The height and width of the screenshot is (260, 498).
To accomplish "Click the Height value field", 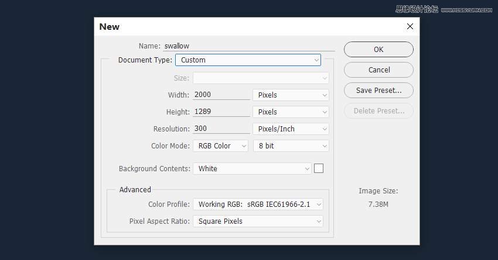I will coord(221,112).
